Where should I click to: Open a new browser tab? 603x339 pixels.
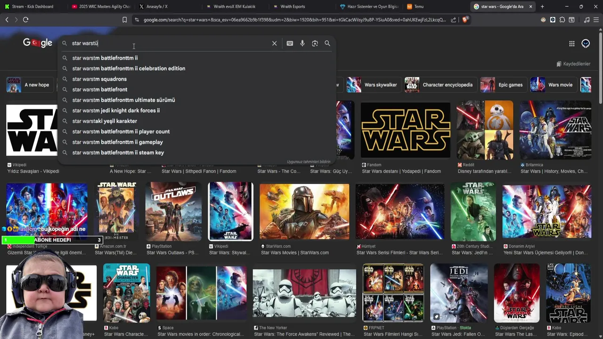pyautogui.click(x=542, y=7)
